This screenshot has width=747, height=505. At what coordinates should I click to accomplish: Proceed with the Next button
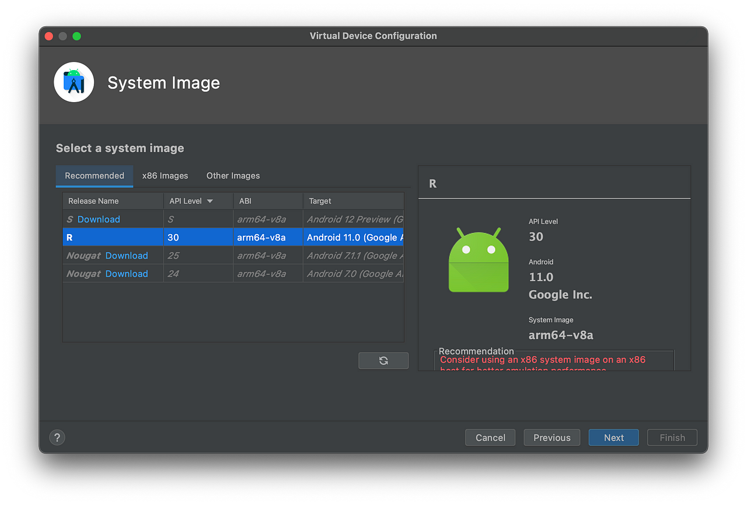[614, 438]
